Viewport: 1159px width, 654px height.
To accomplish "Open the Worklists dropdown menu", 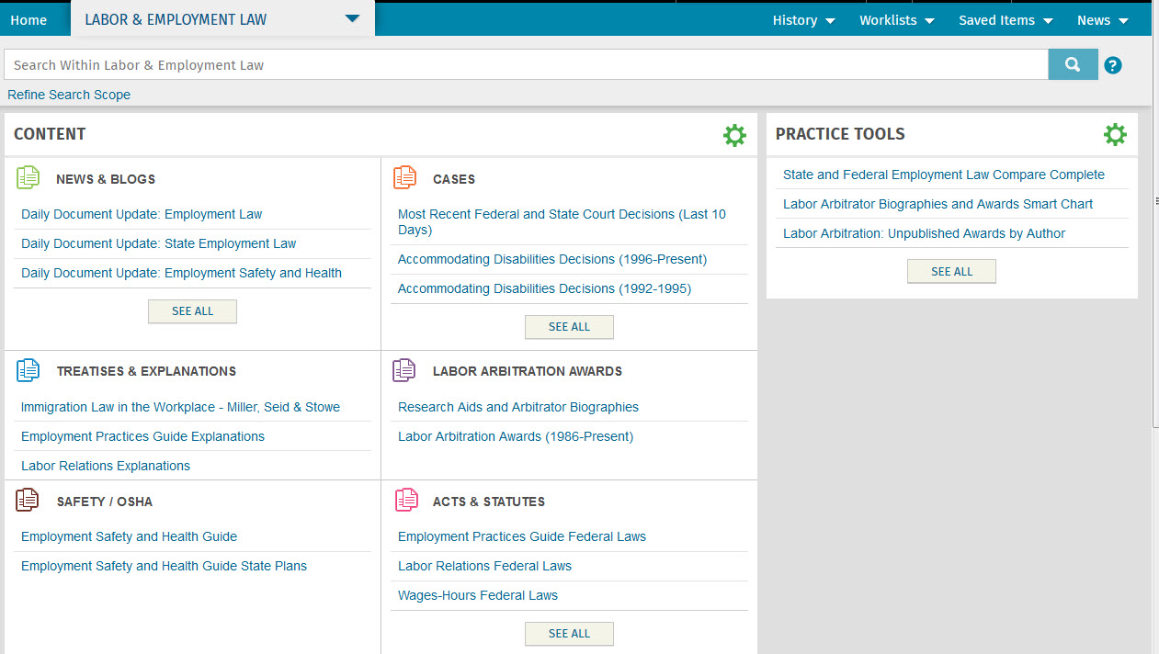I will [897, 20].
